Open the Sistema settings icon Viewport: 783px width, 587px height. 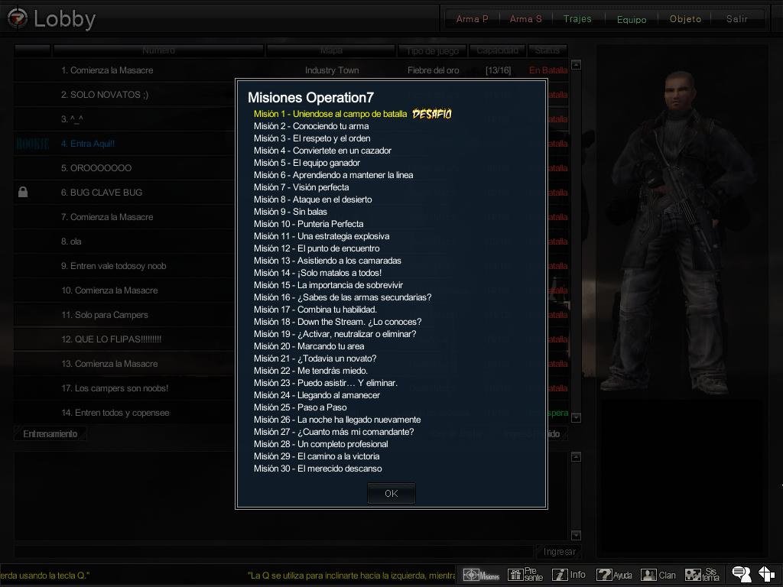702,575
